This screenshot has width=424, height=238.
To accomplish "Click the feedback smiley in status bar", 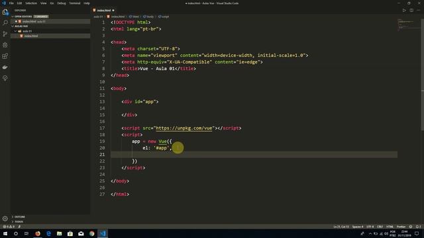I will (411, 227).
